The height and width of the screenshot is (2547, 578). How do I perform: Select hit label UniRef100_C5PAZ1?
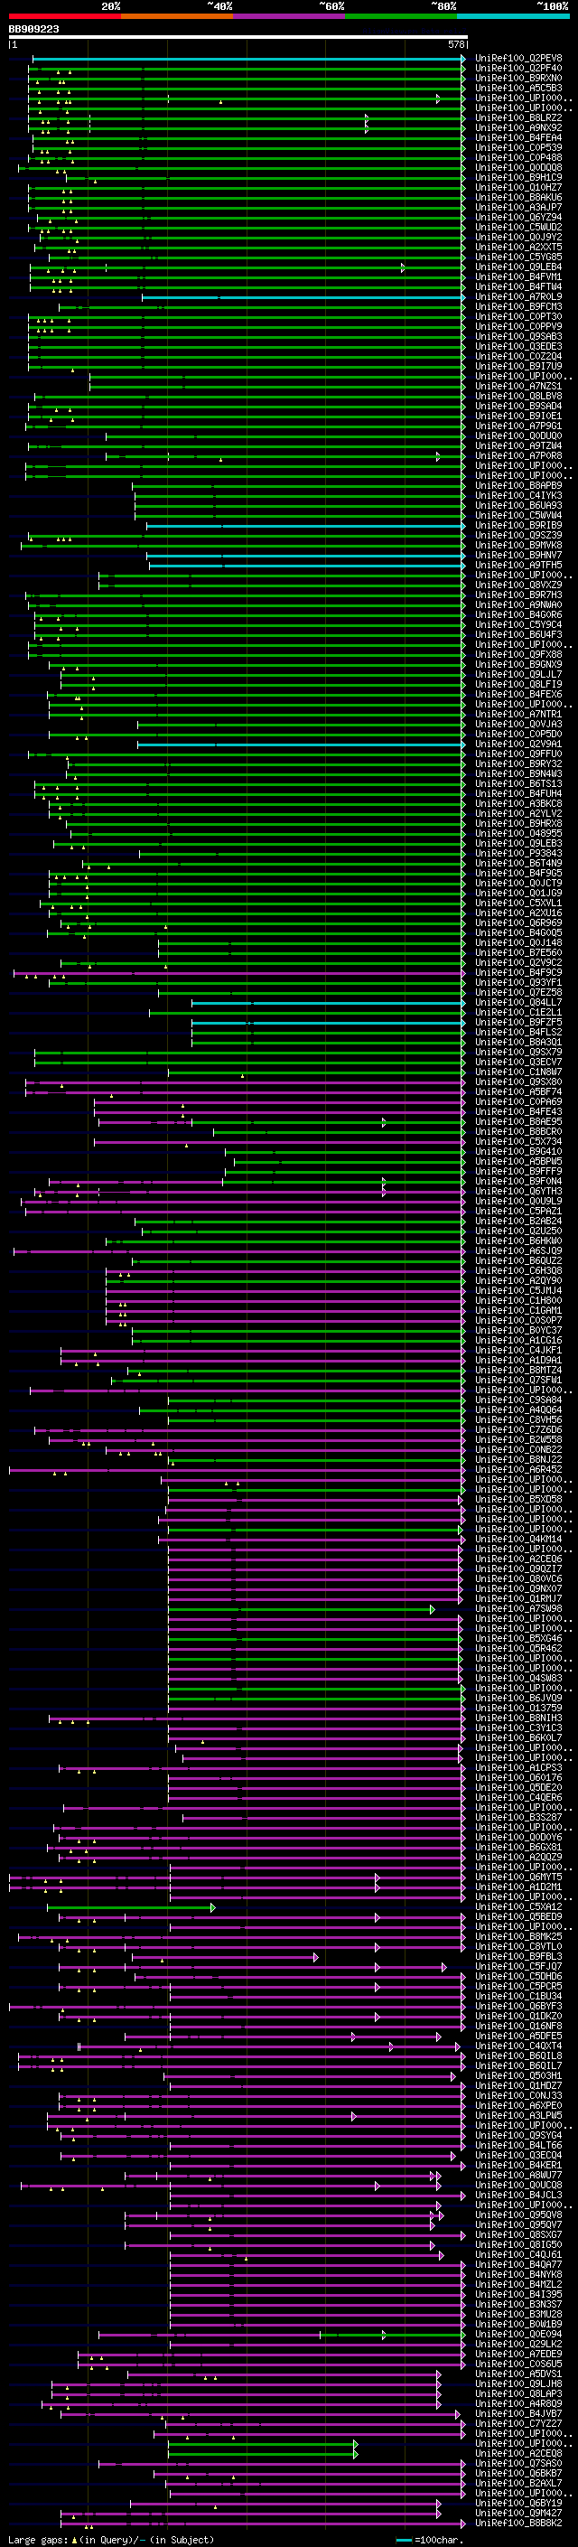(x=518, y=1212)
